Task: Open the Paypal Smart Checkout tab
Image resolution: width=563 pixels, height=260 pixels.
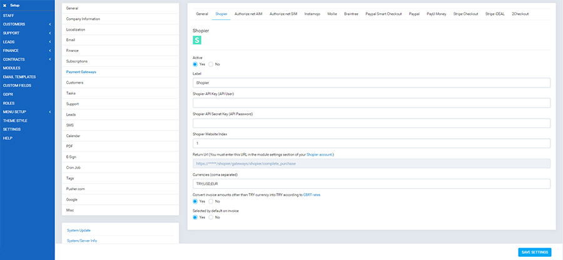Action: point(383,14)
